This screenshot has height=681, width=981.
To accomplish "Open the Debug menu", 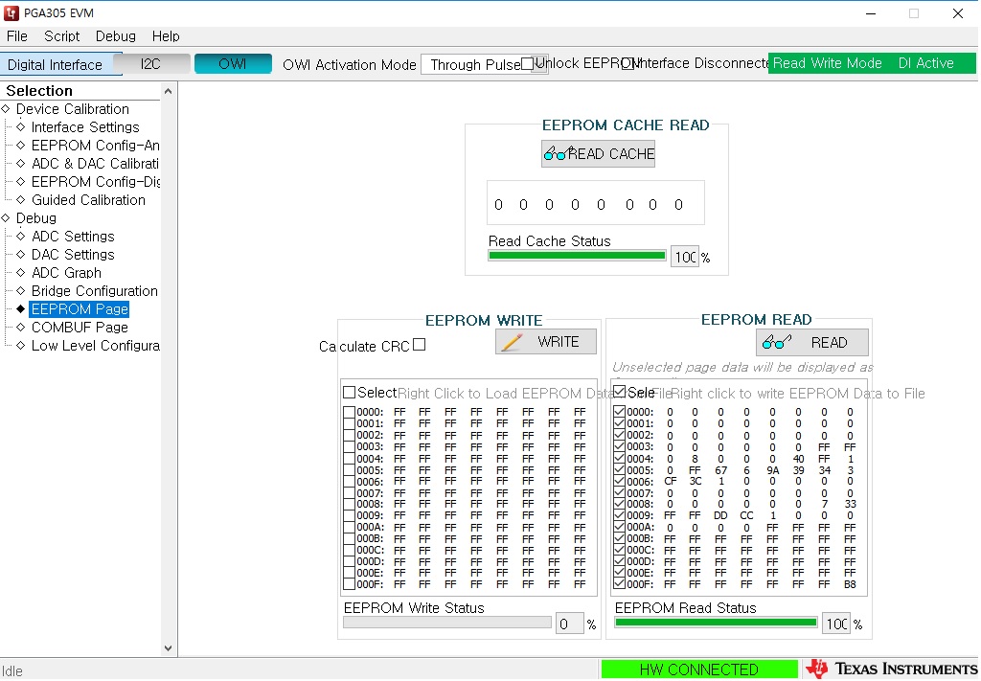I will (x=115, y=36).
